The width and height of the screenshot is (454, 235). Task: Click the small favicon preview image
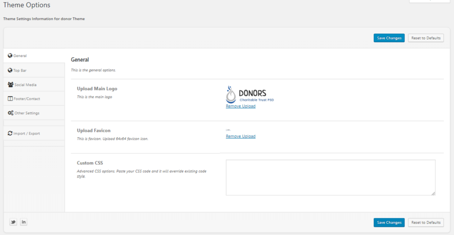pos(228,130)
